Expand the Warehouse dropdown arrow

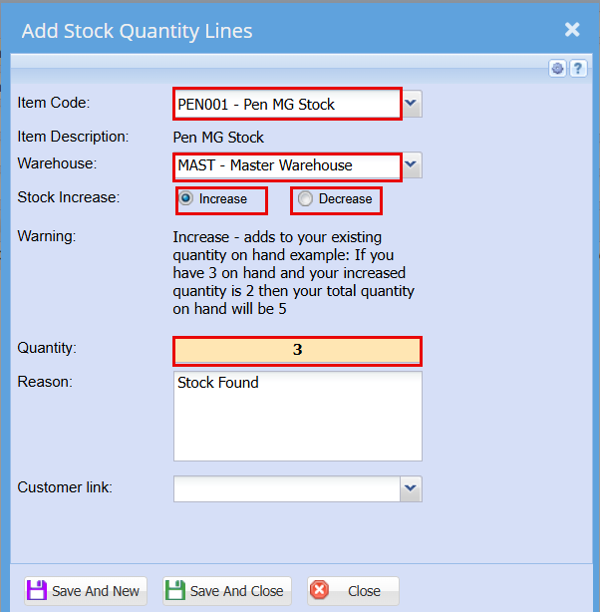coord(412,164)
